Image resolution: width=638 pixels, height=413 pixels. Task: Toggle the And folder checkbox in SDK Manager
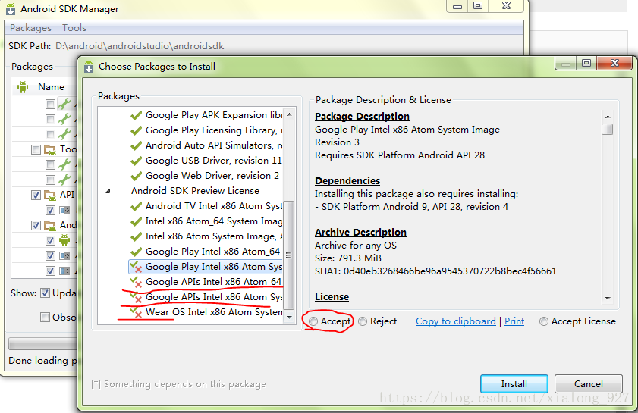pyautogui.click(x=36, y=225)
